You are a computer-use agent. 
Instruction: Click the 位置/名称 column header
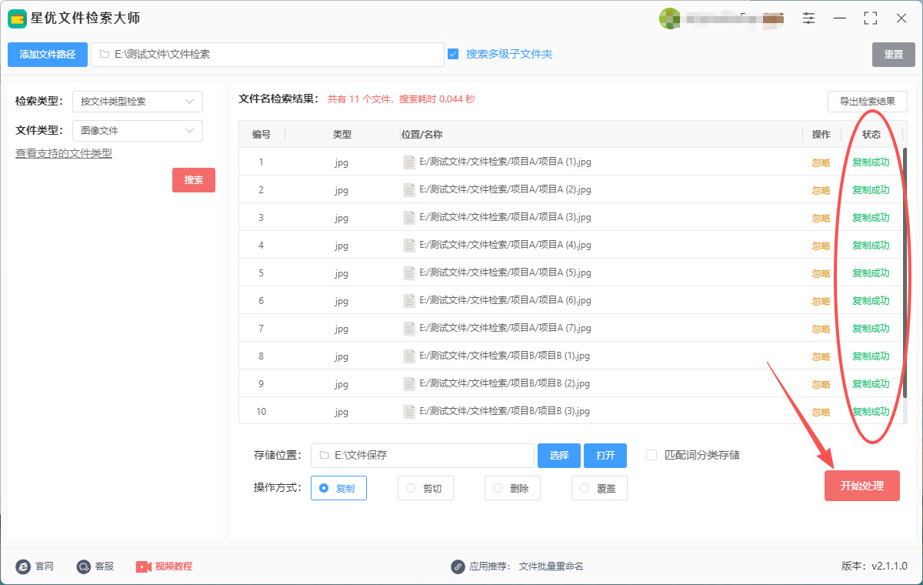422,135
